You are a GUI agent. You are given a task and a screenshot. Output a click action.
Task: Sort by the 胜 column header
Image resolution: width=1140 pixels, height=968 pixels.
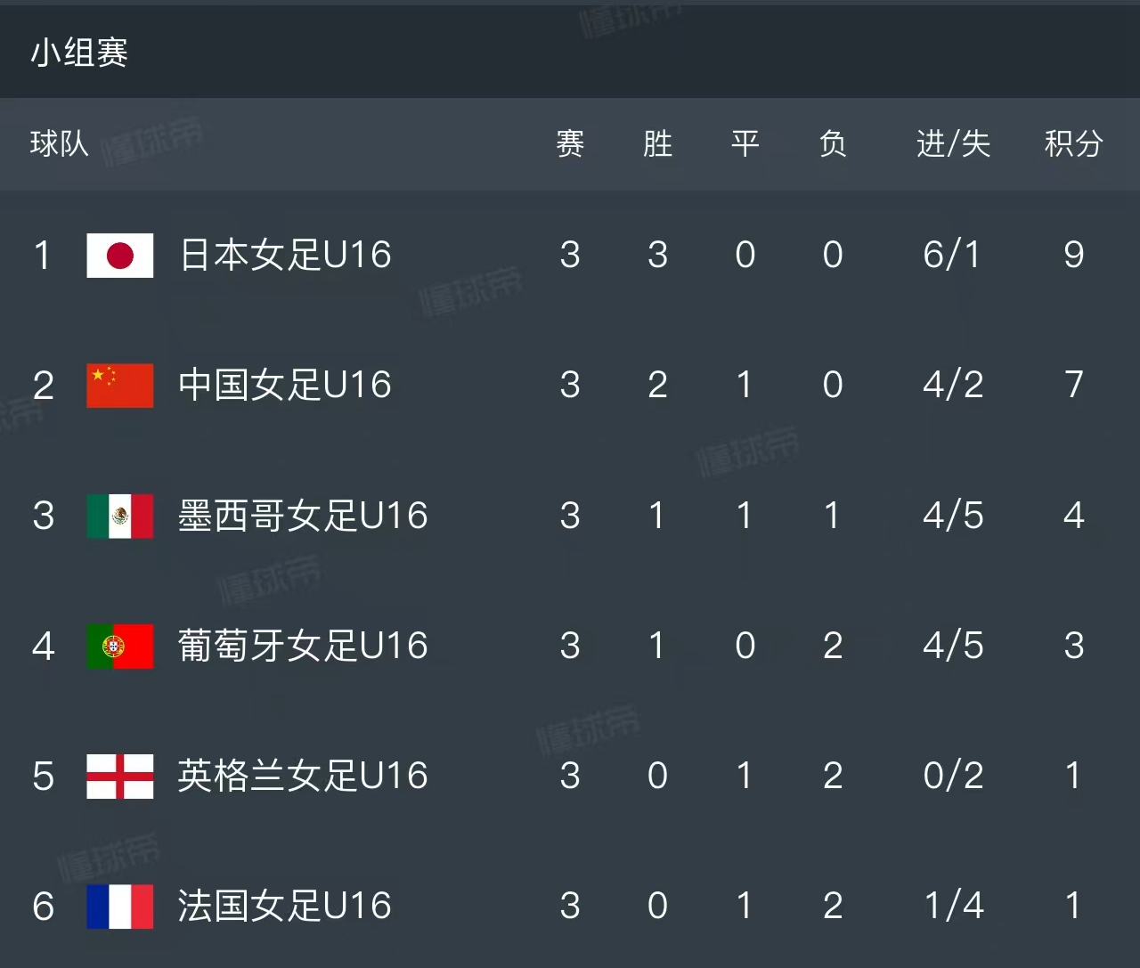click(x=657, y=144)
